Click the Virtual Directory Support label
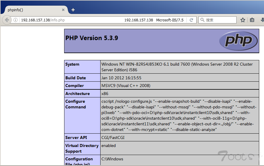 click(x=82, y=148)
